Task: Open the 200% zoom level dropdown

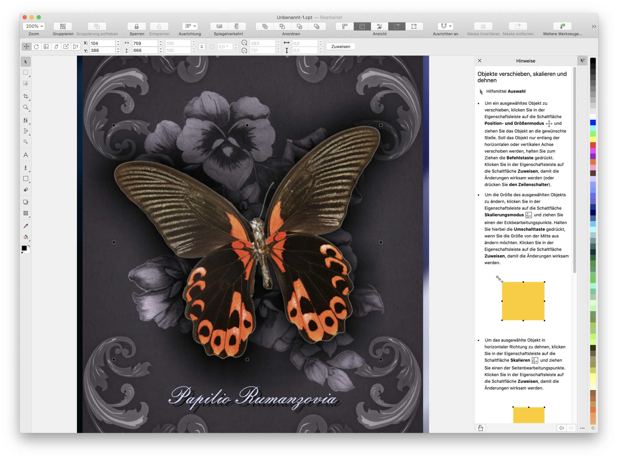Action: 34,26
